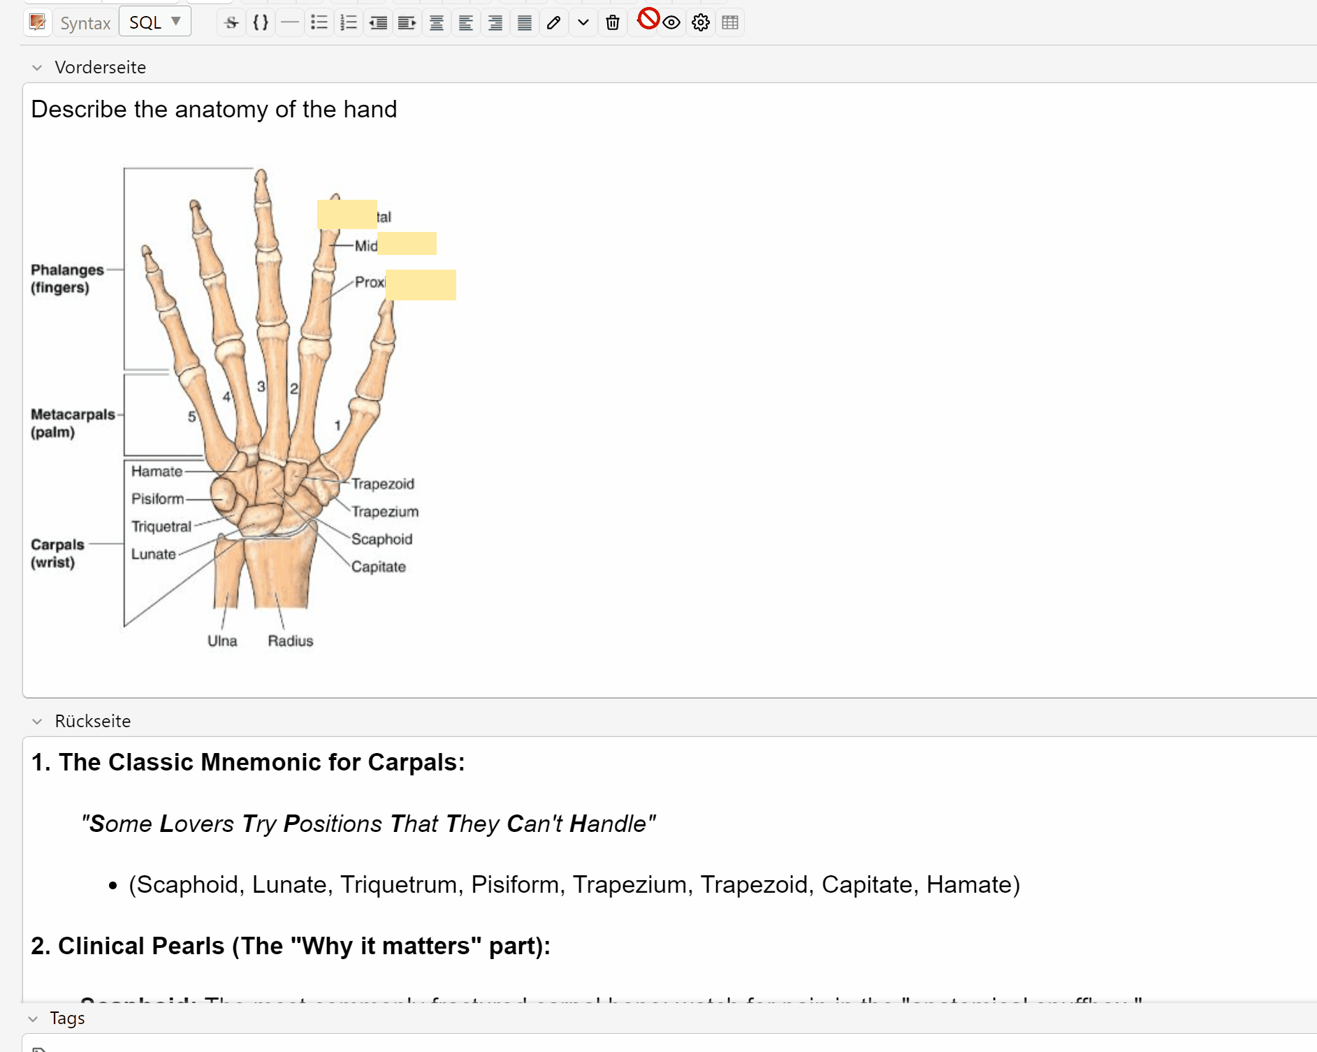Insert a code block with curly braces icon
The image size is (1317, 1052).
click(x=261, y=23)
